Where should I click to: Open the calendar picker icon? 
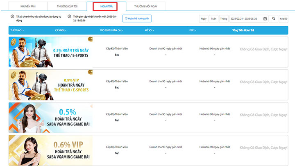(265, 18)
